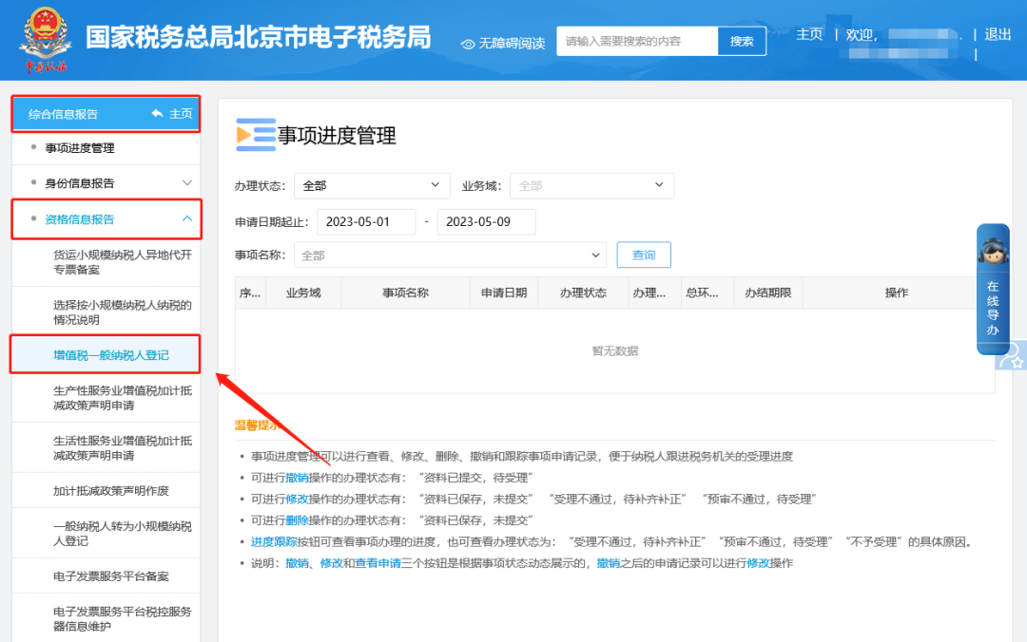Screen dimensions: 1027x642
Task: Click the user star icon below assistant
Action: pos(1012,357)
